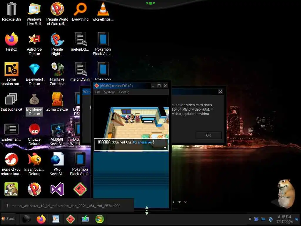Launch Peggle Nights desktop icon
Image resolution: width=301 pixels, height=226 pixels.
[57, 44]
